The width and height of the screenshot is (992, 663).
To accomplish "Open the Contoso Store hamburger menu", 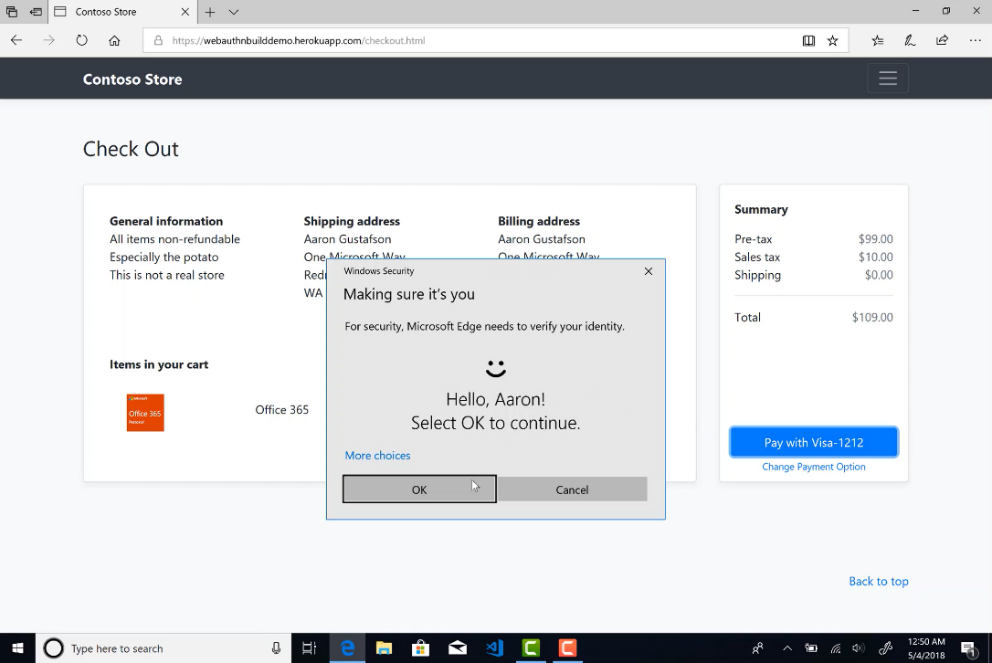I will click(888, 79).
